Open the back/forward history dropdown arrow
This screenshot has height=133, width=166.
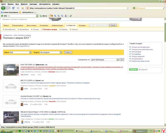[10, 8]
